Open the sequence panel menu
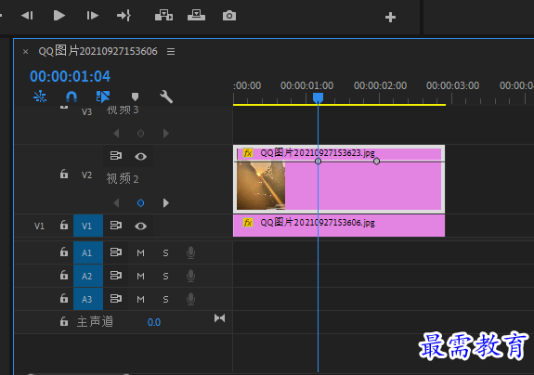The image size is (534, 375). pyautogui.click(x=171, y=51)
